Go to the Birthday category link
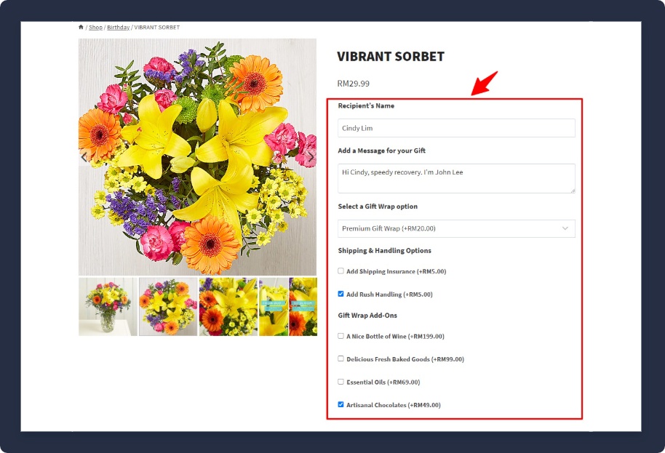The height and width of the screenshot is (453, 665). point(118,28)
